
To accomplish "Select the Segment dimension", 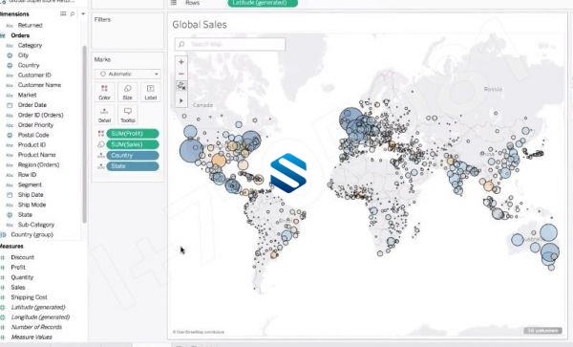I will pos(30,184).
